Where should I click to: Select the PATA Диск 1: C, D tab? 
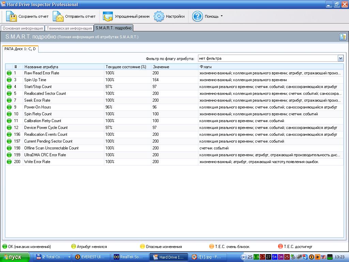click(x=20, y=49)
